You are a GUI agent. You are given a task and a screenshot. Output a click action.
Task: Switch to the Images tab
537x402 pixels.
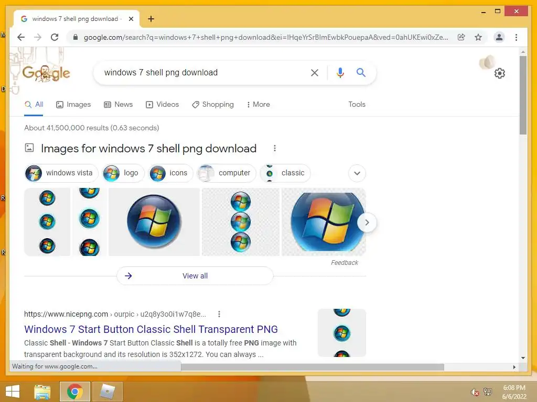pyautogui.click(x=73, y=104)
